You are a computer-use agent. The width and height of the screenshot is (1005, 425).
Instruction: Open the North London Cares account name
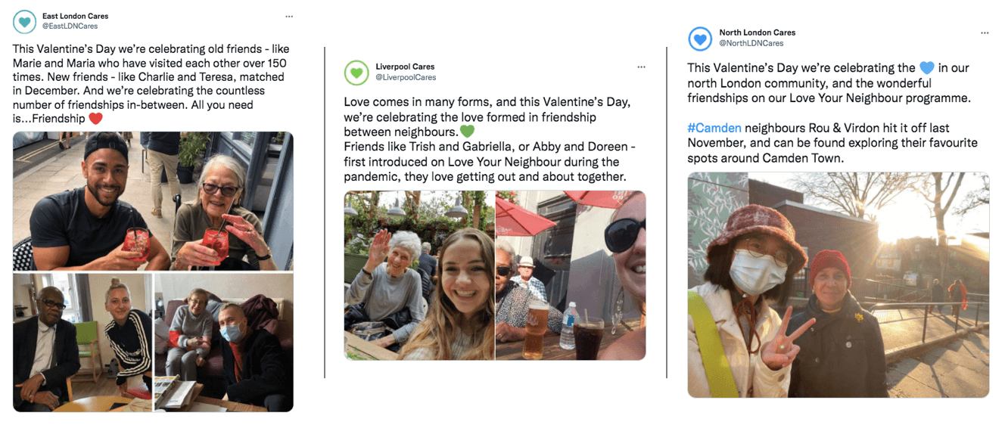tap(757, 33)
